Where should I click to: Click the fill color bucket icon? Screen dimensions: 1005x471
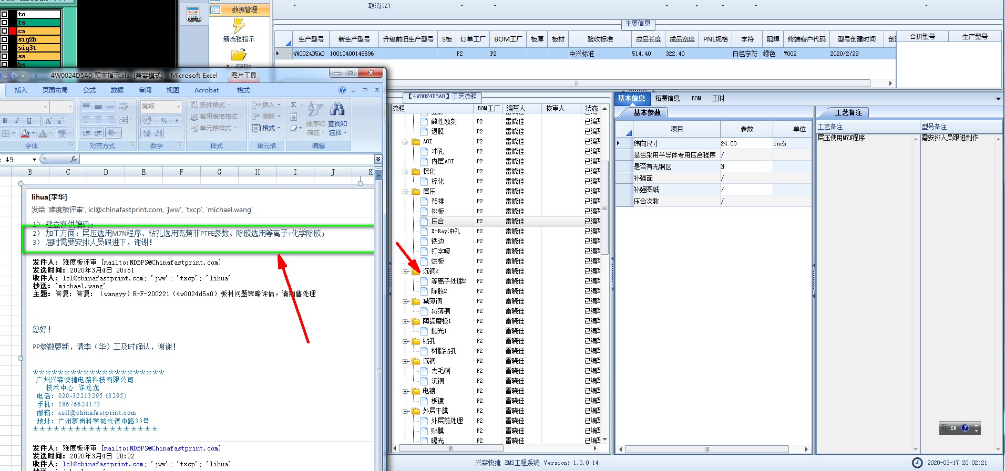click(x=25, y=133)
